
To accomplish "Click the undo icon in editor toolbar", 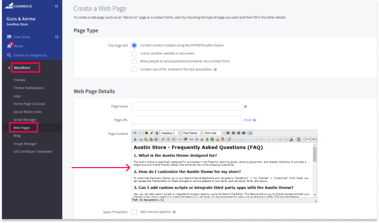I will pos(135,133).
